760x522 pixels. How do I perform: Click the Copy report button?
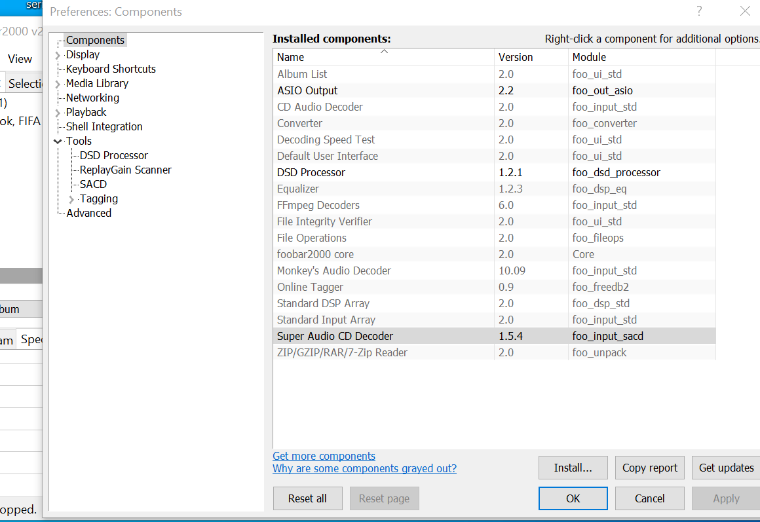pyautogui.click(x=649, y=468)
